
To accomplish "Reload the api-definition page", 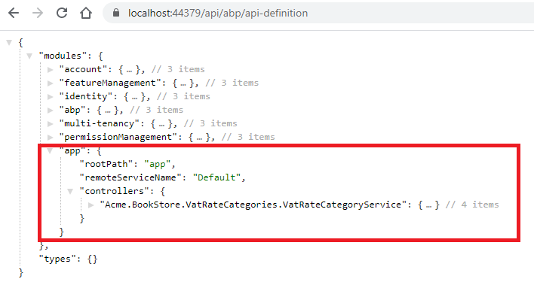I will click(x=62, y=13).
